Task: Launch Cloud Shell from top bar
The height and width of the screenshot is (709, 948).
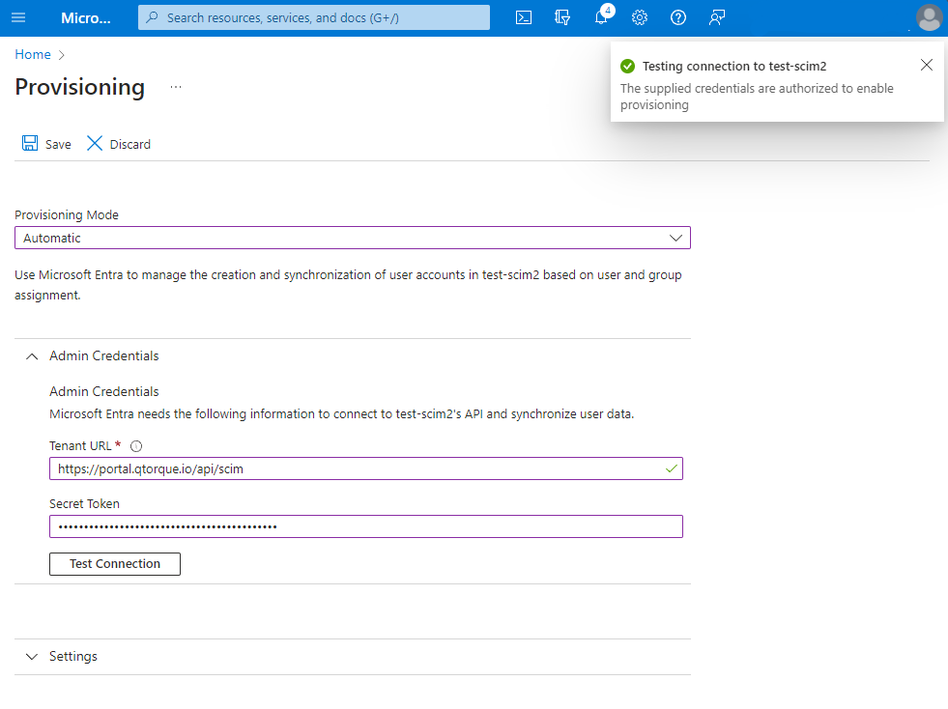Action: pyautogui.click(x=524, y=17)
